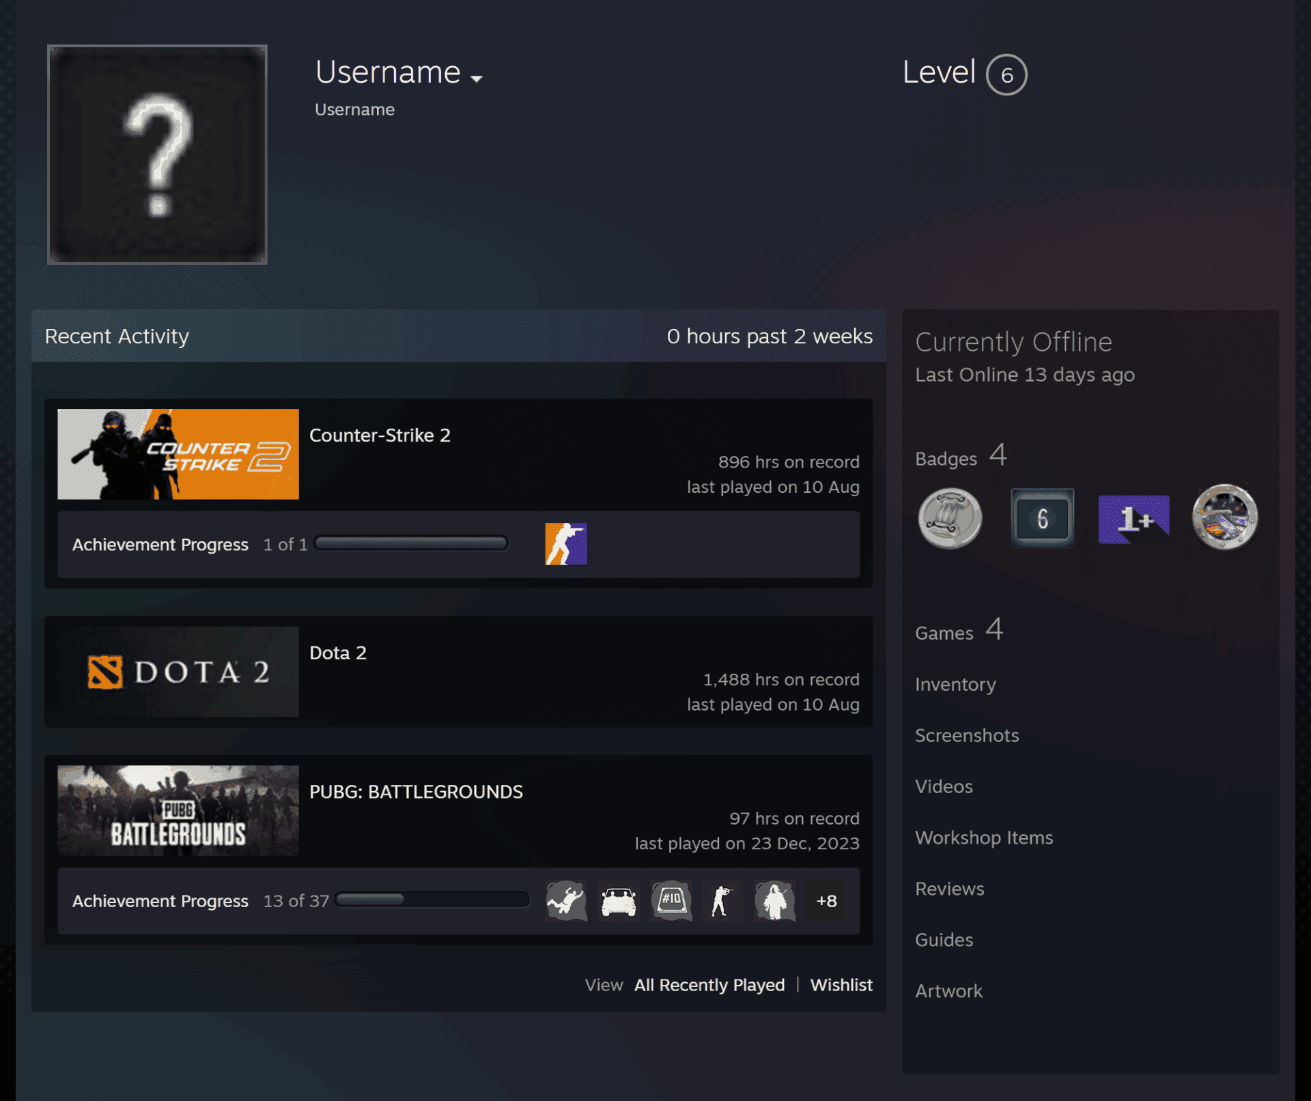The height and width of the screenshot is (1101, 1311).
Task: Open the Wishlist link
Action: tap(841, 985)
